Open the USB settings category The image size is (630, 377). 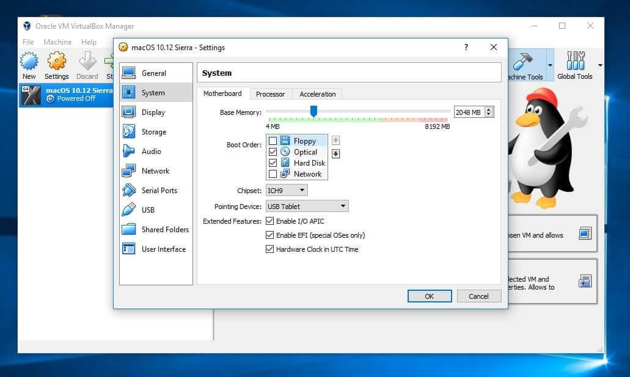coord(156,210)
